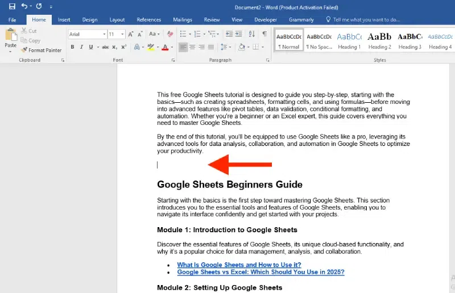Screen dimensions: 455x293
Task: Toggle bold formatting
Action: click(x=72, y=47)
